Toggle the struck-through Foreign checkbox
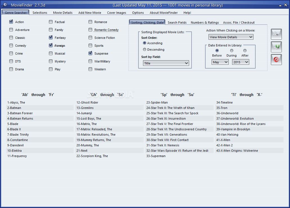Screen dimensions: 290x208 pyautogui.click(x=51, y=45)
